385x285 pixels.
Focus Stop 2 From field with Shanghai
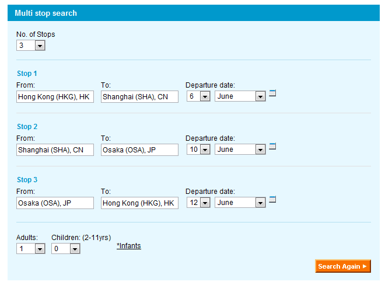click(x=55, y=150)
